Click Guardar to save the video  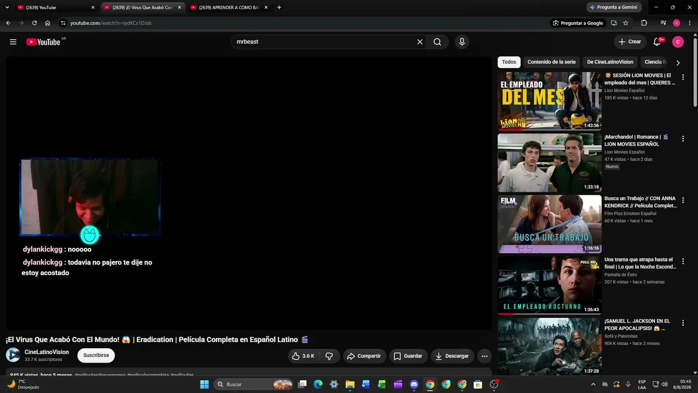(x=408, y=356)
